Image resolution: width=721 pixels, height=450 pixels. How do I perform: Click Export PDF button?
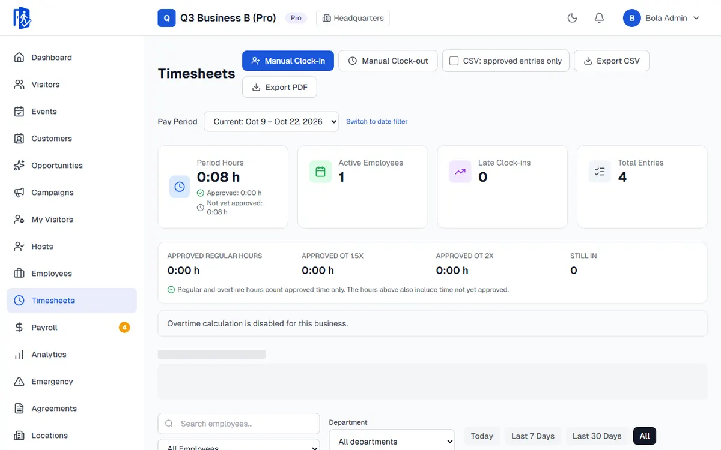[x=279, y=87]
